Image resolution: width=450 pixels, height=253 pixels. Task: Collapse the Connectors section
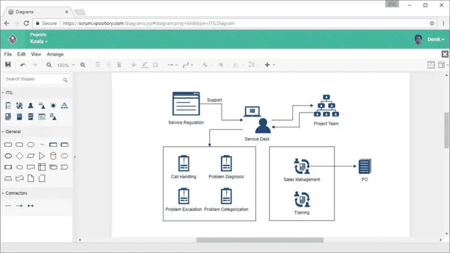[14, 193]
